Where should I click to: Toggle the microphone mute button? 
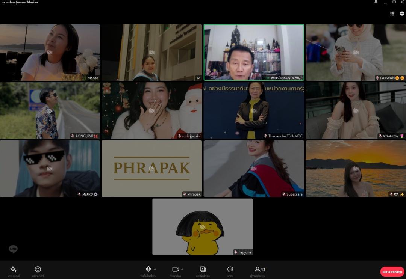148,269
